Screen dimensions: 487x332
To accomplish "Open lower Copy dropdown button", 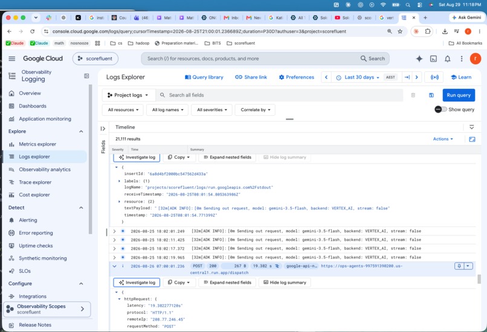I will pos(179,283).
